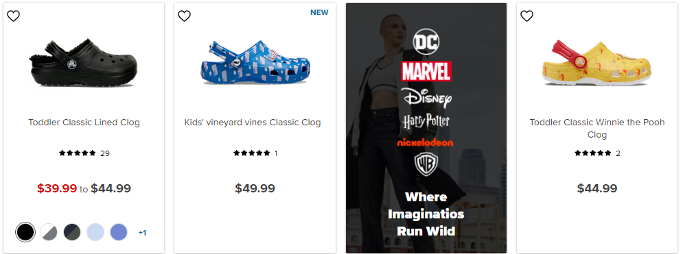
Task: Select the black color swatch
Action: (25, 232)
